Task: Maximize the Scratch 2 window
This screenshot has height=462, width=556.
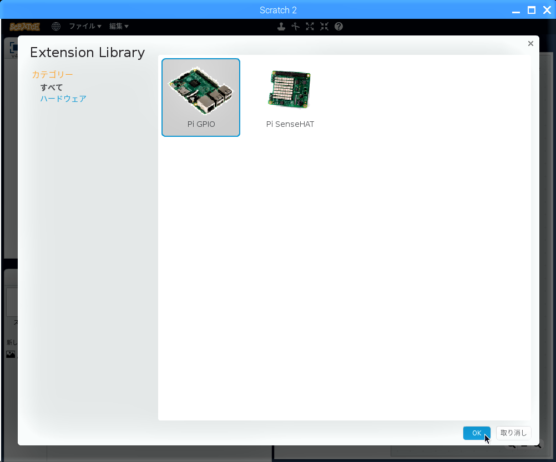Action: [532, 11]
